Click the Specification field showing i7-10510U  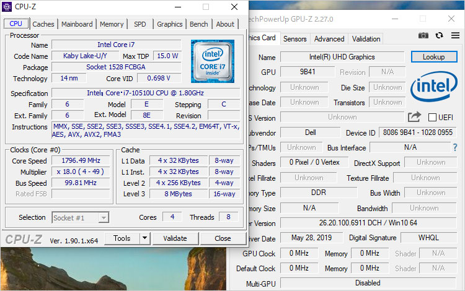point(146,93)
